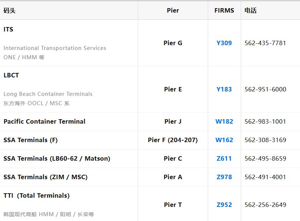Select the Pacific Container Terminal name

[x=44, y=121]
